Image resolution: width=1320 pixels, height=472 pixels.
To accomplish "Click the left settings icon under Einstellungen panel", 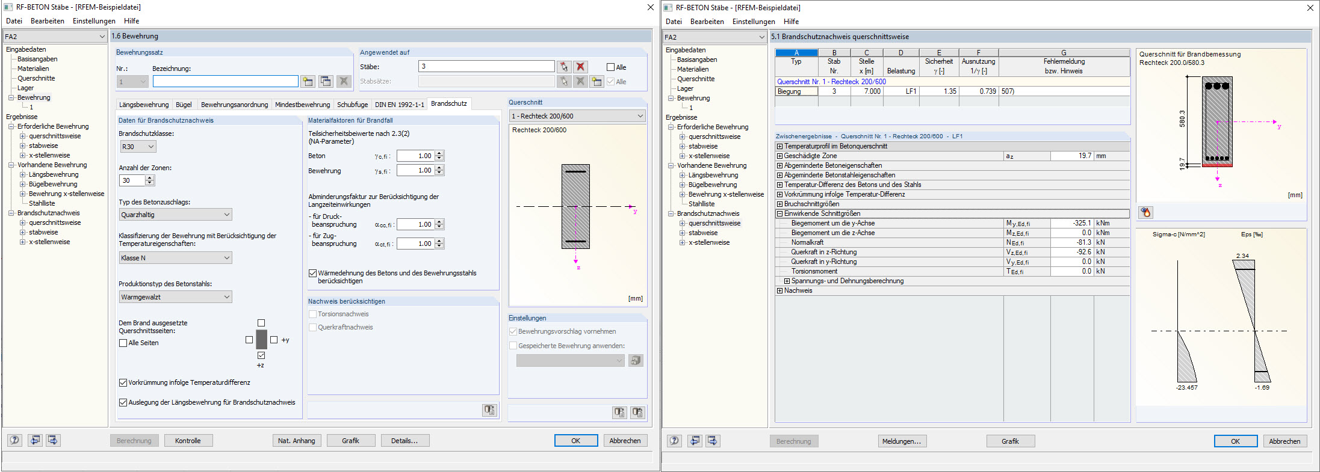I will click(x=619, y=412).
